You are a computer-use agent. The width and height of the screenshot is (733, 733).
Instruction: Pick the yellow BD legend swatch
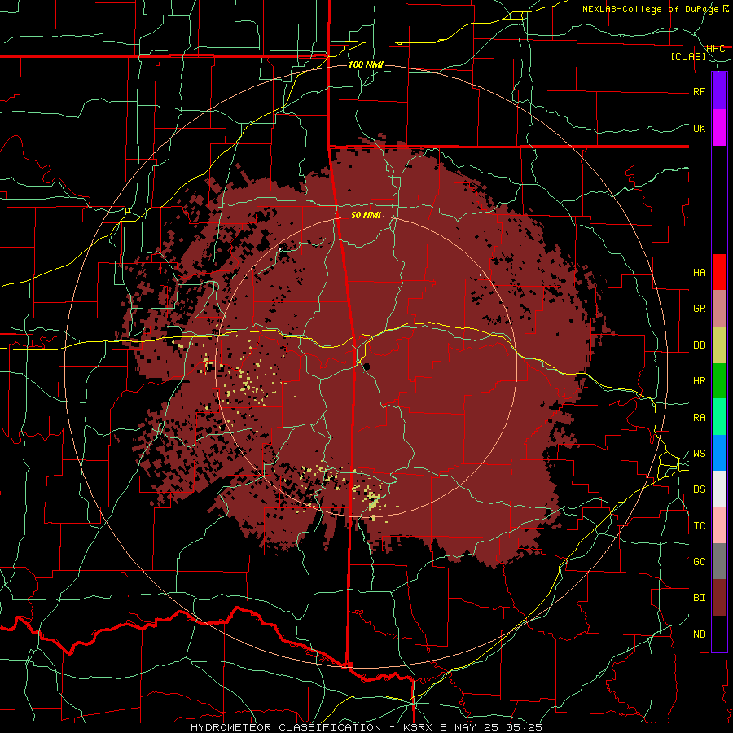(719, 345)
